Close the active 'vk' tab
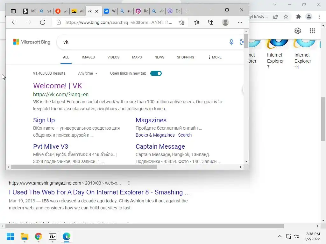This screenshot has height=244, width=326. click(x=97, y=11)
